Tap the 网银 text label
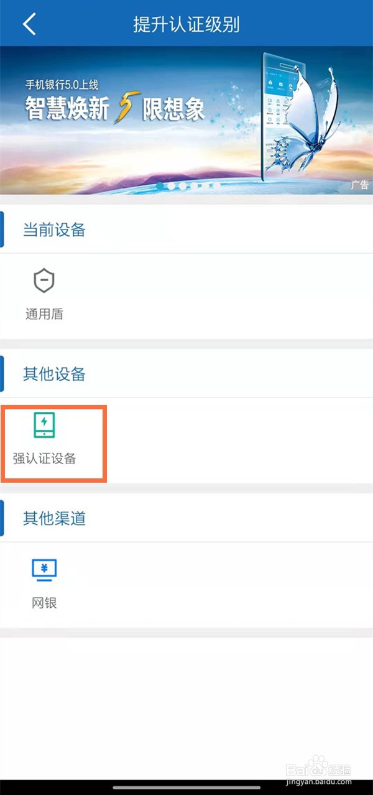The height and width of the screenshot is (795, 373). 44,603
